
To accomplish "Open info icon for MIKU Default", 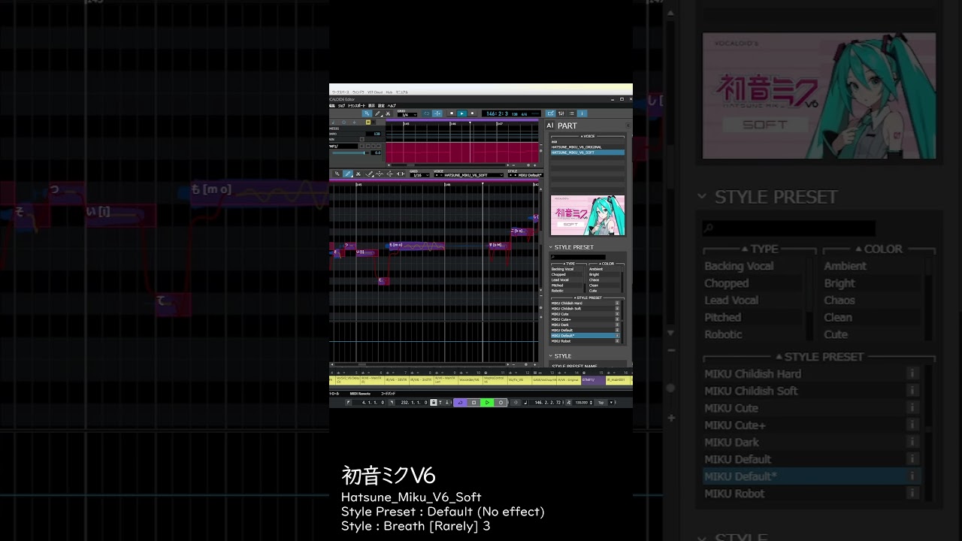I will pos(617,330).
